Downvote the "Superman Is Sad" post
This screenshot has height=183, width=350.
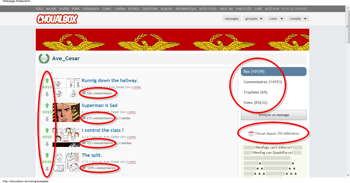47,119
